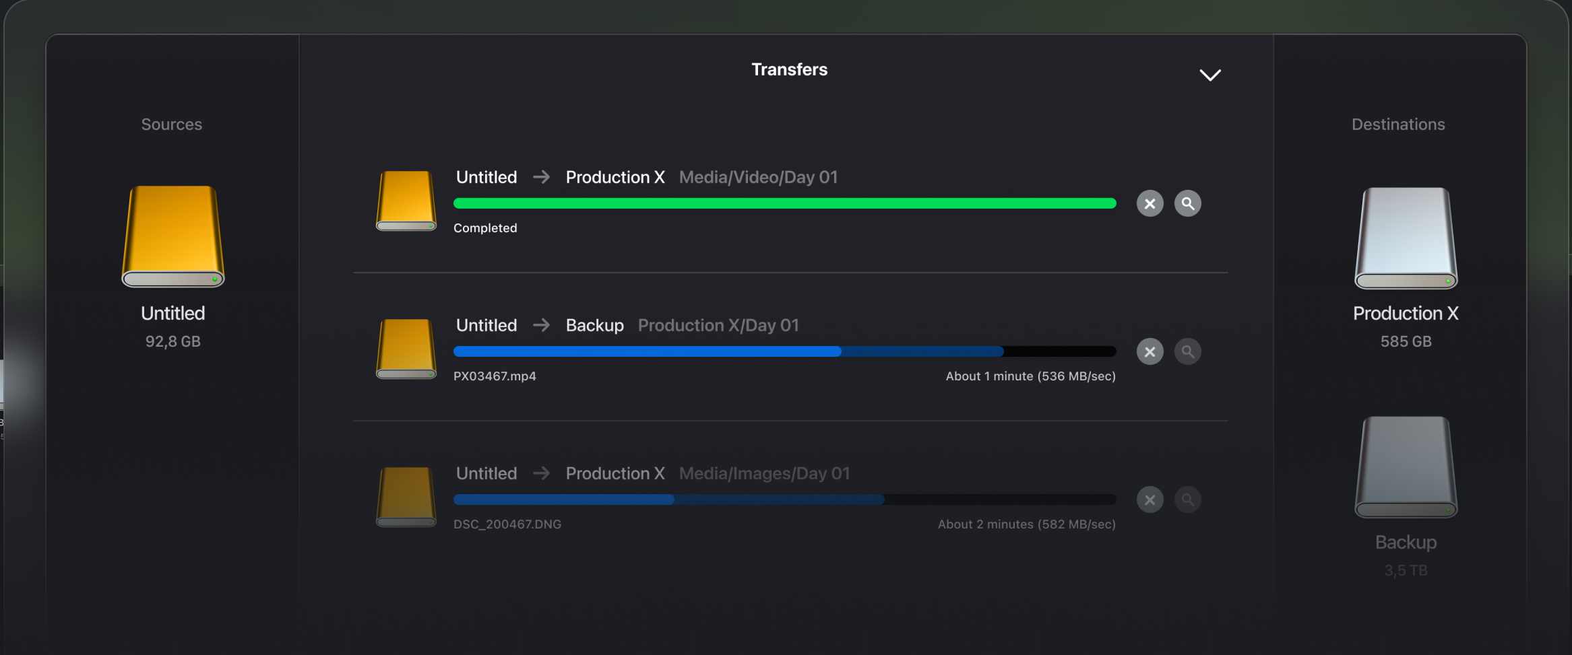Select the Production X destination drive icon
This screenshot has height=655, width=1572.
(1406, 238)
